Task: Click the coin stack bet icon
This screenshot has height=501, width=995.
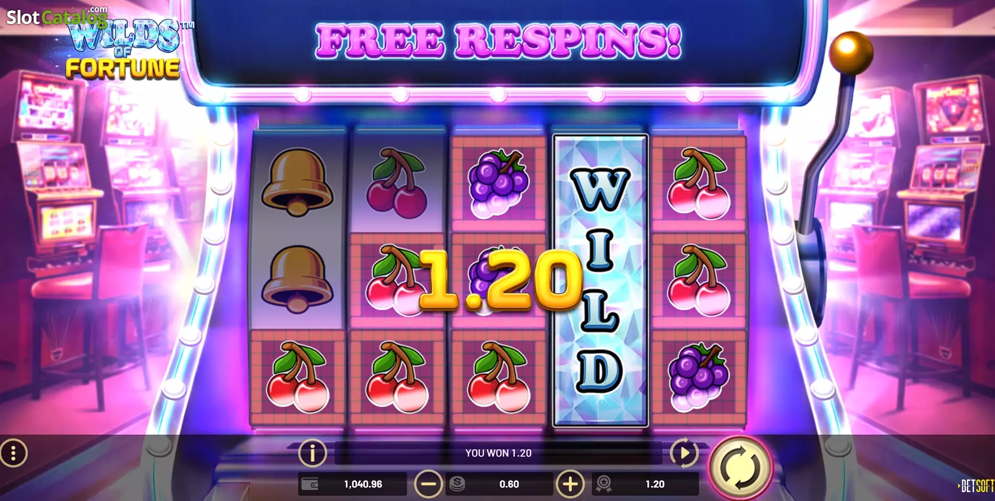Action: [457, 484]
